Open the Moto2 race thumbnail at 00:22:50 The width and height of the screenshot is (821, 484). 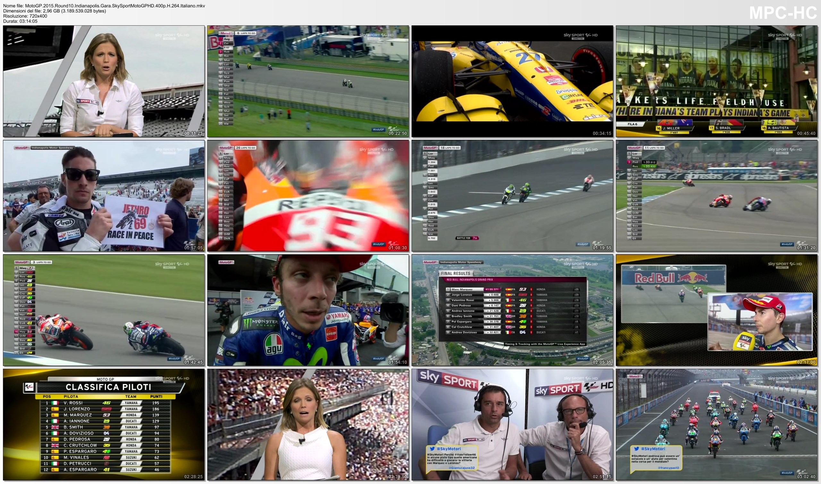pos(308,81)
